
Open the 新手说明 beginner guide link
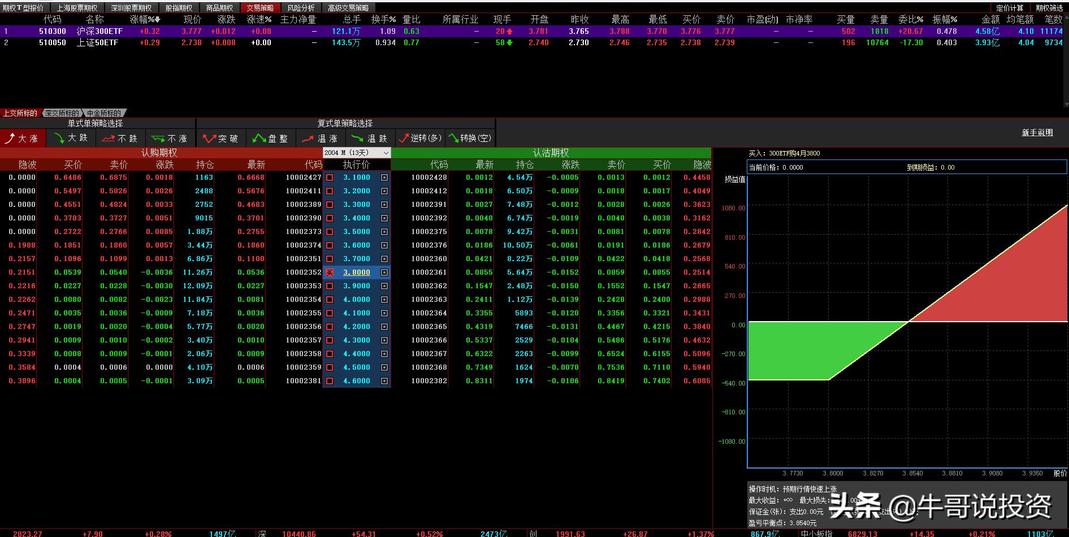tap(1037, 132)
